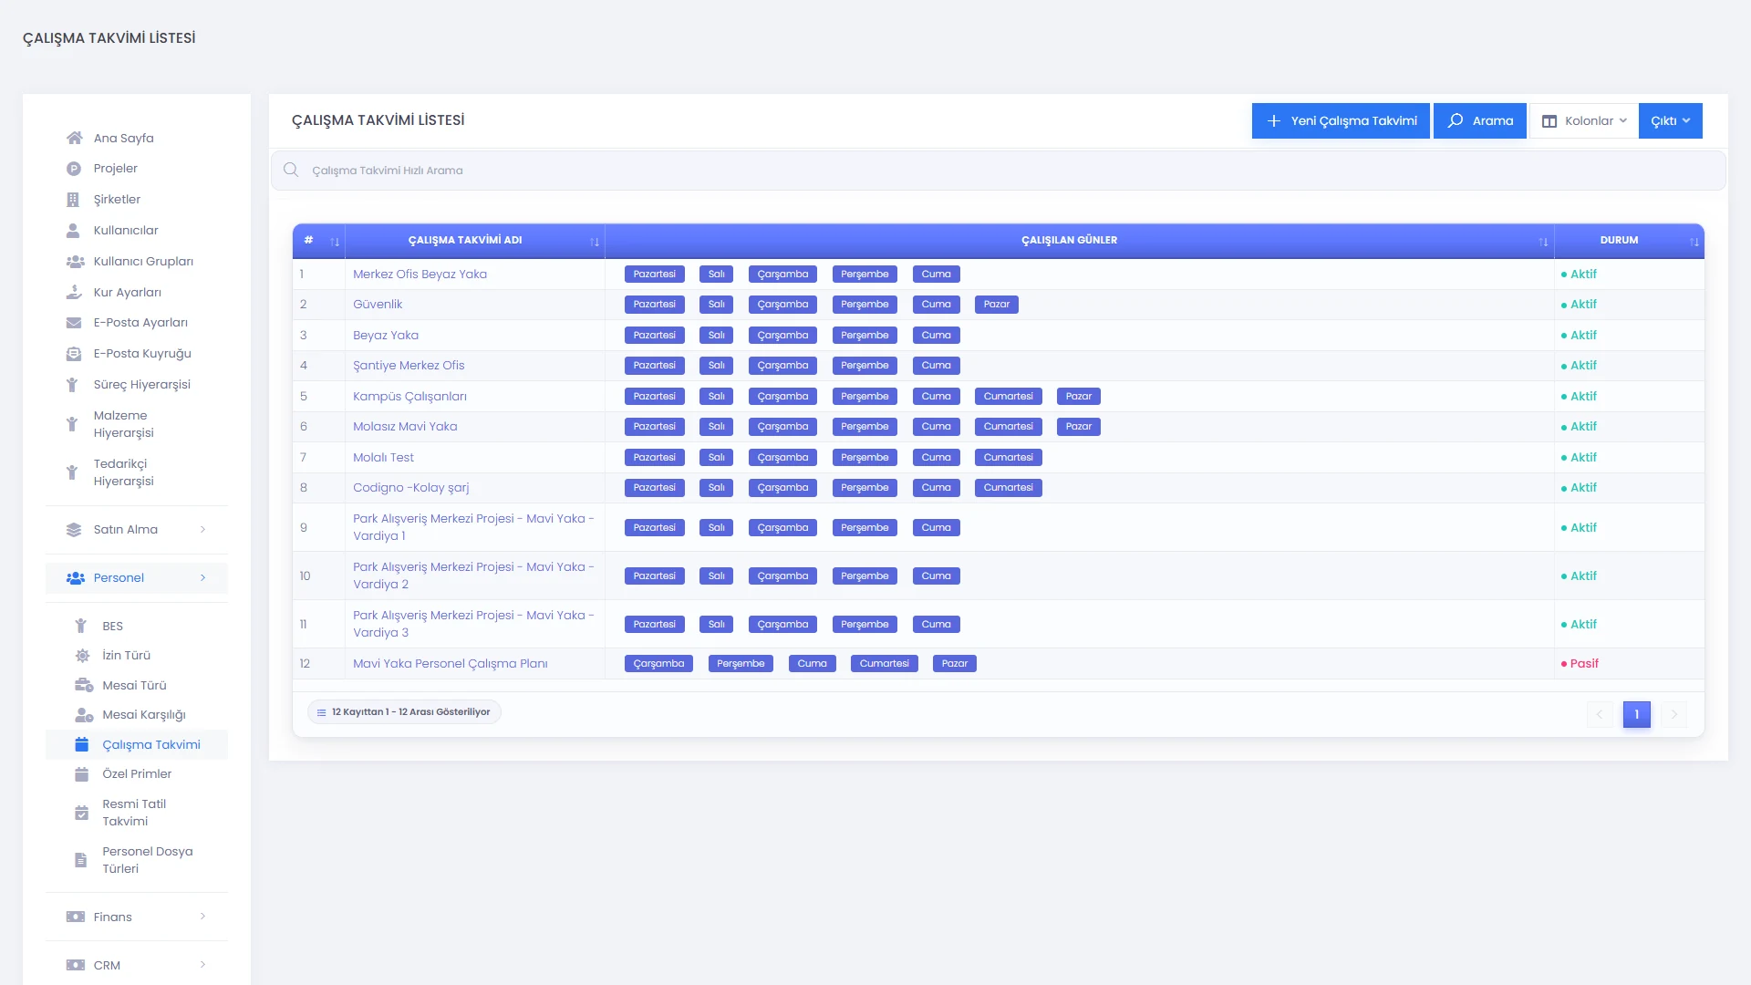The width and height of the screenshot is (1751, 985).
Task: Expand the CRM sidebar section
Action: pos(137,965)
